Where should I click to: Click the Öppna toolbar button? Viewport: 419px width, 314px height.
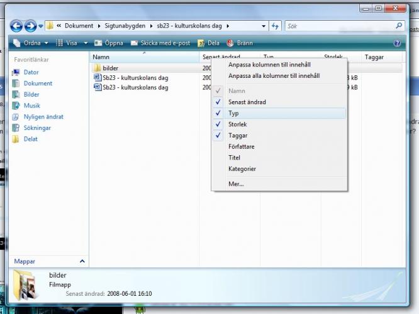pyautogui.click(x=109, y=43)
